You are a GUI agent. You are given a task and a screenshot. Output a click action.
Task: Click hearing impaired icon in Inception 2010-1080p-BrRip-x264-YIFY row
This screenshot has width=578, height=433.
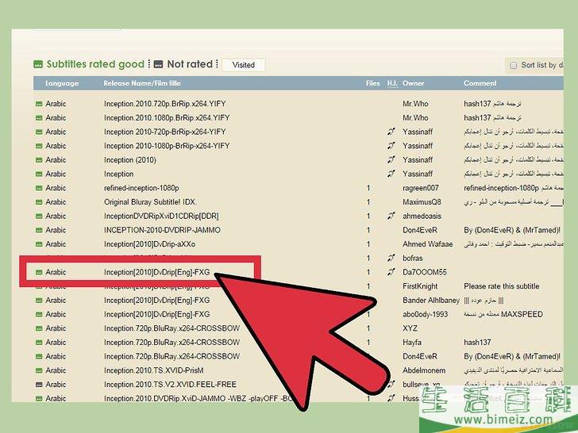point(391,146)
